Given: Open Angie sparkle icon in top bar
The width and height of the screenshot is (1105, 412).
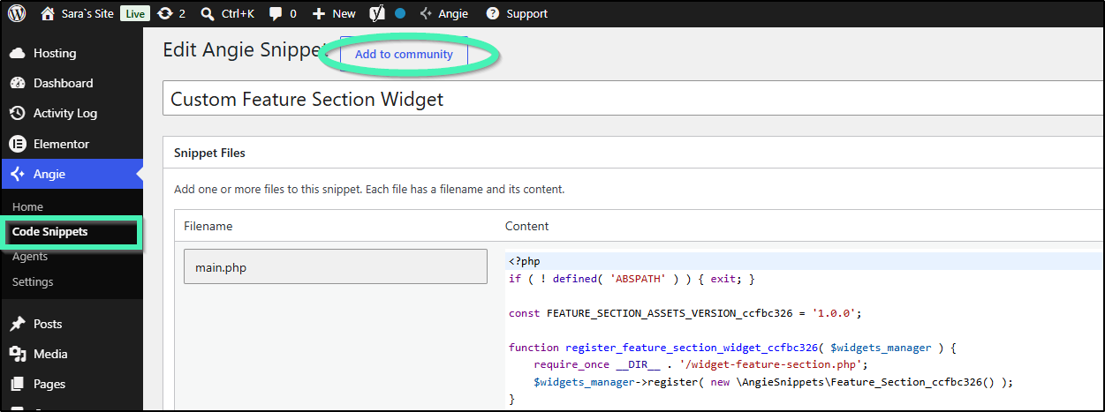Looking at the screenshot, I should click(426, 13).
